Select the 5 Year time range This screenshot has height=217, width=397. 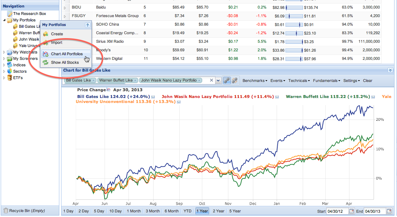pos(235,211)
